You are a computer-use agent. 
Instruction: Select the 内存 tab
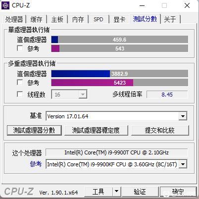(78, 19)
